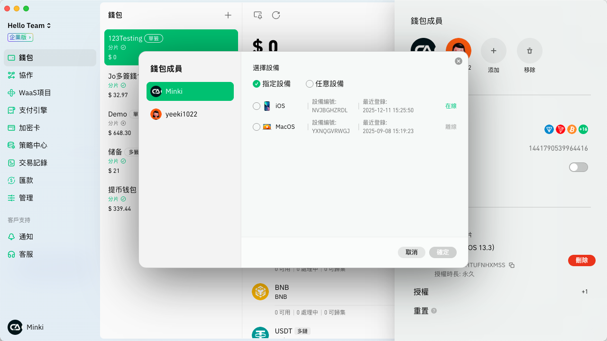This screenshot has height=341, width=607.
Task: Select the 指定設備 radio option
Action: [x=257, y=84]
